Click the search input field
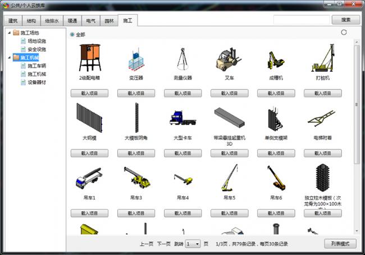Screen dimensions: 365x255 pyautogui.click(x=301, y=20)
